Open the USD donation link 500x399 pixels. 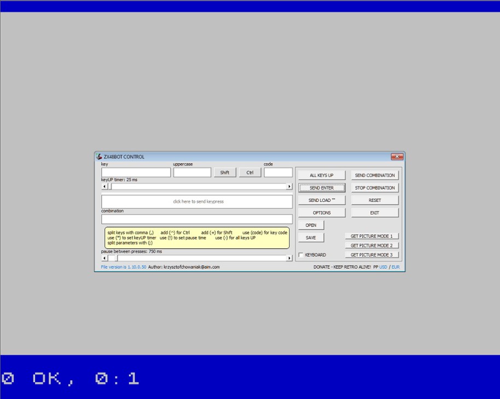(384, 267)
